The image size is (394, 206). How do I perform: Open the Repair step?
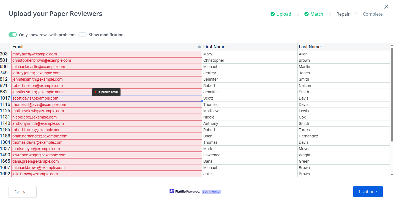pos(343,14)
